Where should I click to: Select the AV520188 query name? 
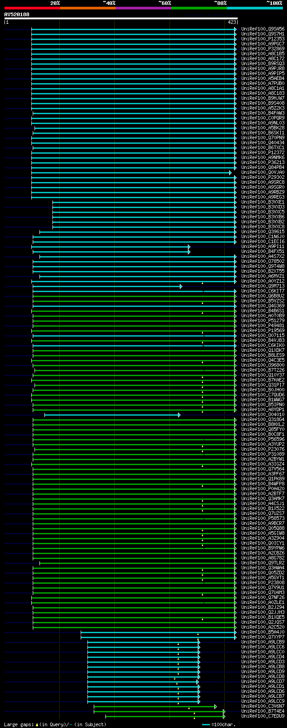[x=17, y=14]
